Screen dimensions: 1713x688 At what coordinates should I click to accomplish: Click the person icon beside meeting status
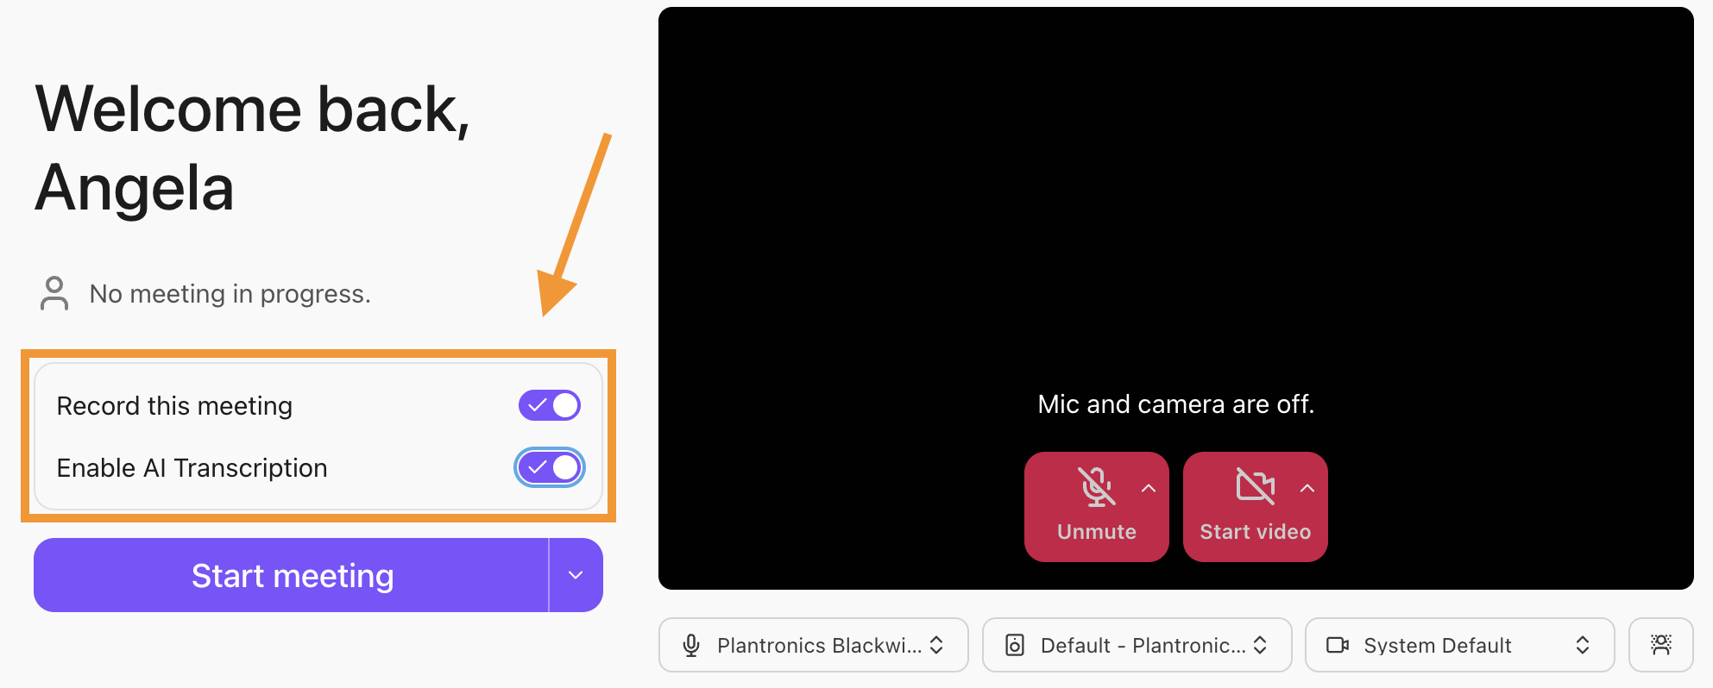pos(54,293)
